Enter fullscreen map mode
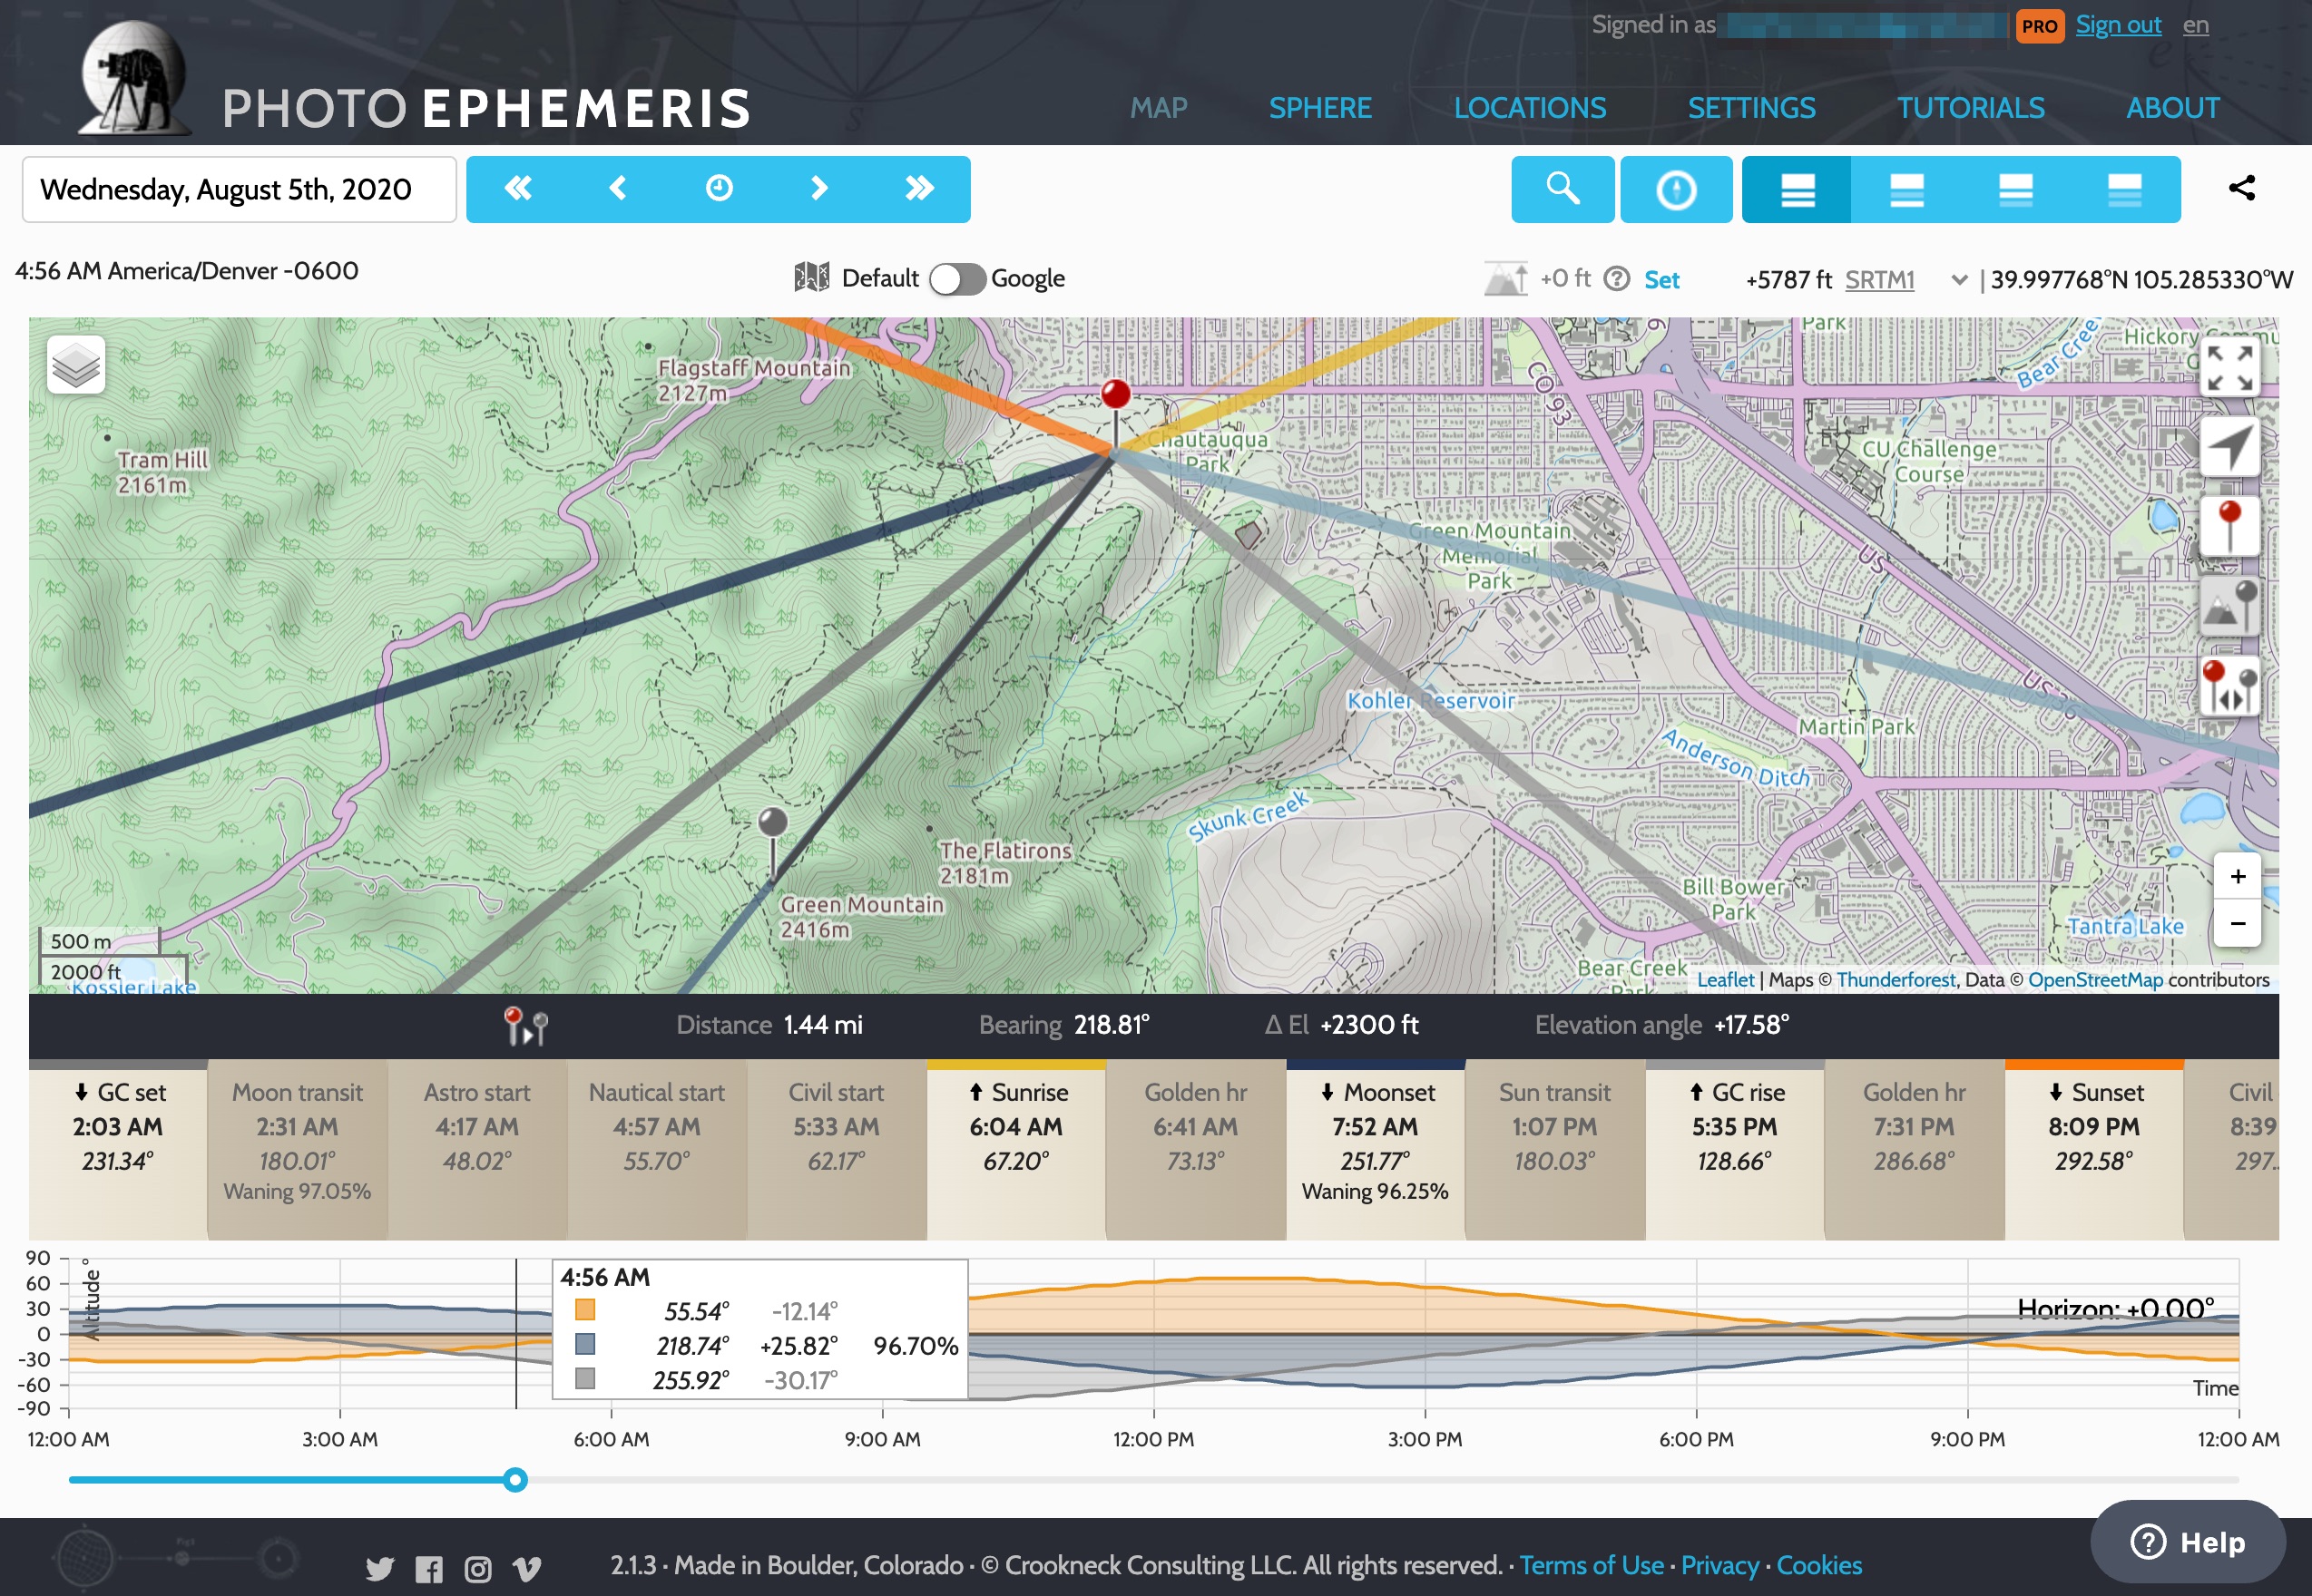Viewport: 2312px width, 1596px height. (2230, 368)
